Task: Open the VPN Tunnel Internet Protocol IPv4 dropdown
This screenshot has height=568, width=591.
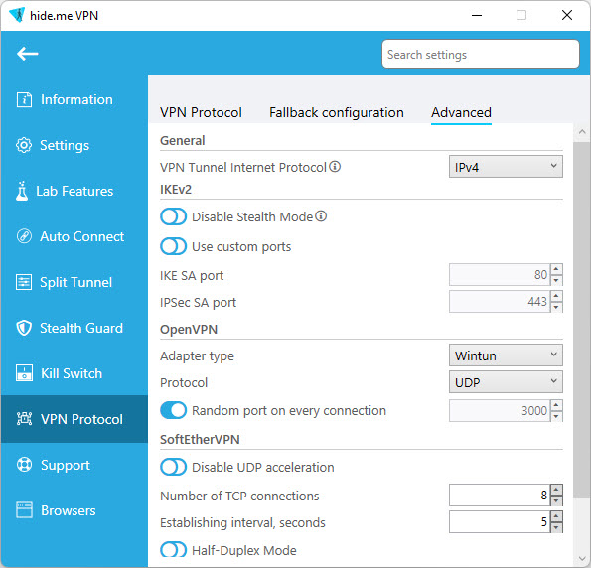Action: point(506,167)
